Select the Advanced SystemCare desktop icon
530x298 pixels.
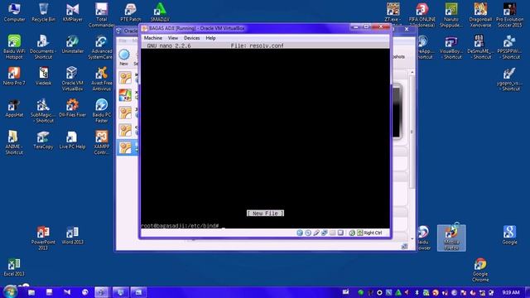(x=101, y=47)
